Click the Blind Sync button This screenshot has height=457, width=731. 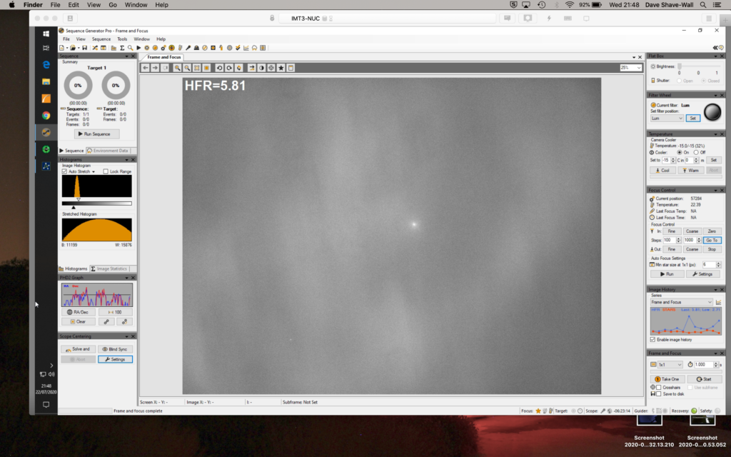click(x=115, y=348)
